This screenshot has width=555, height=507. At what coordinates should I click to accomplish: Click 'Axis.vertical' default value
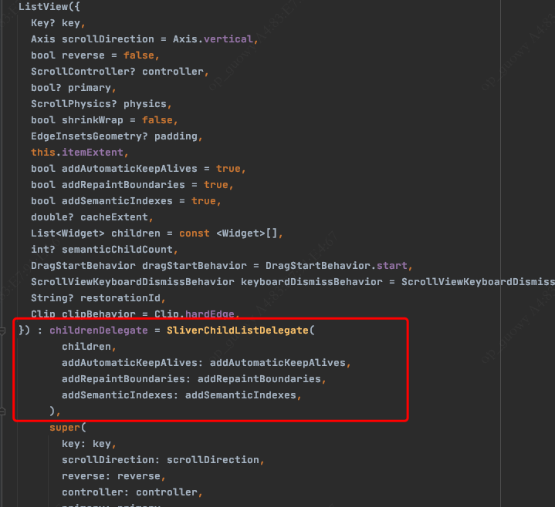coord(213,39)
